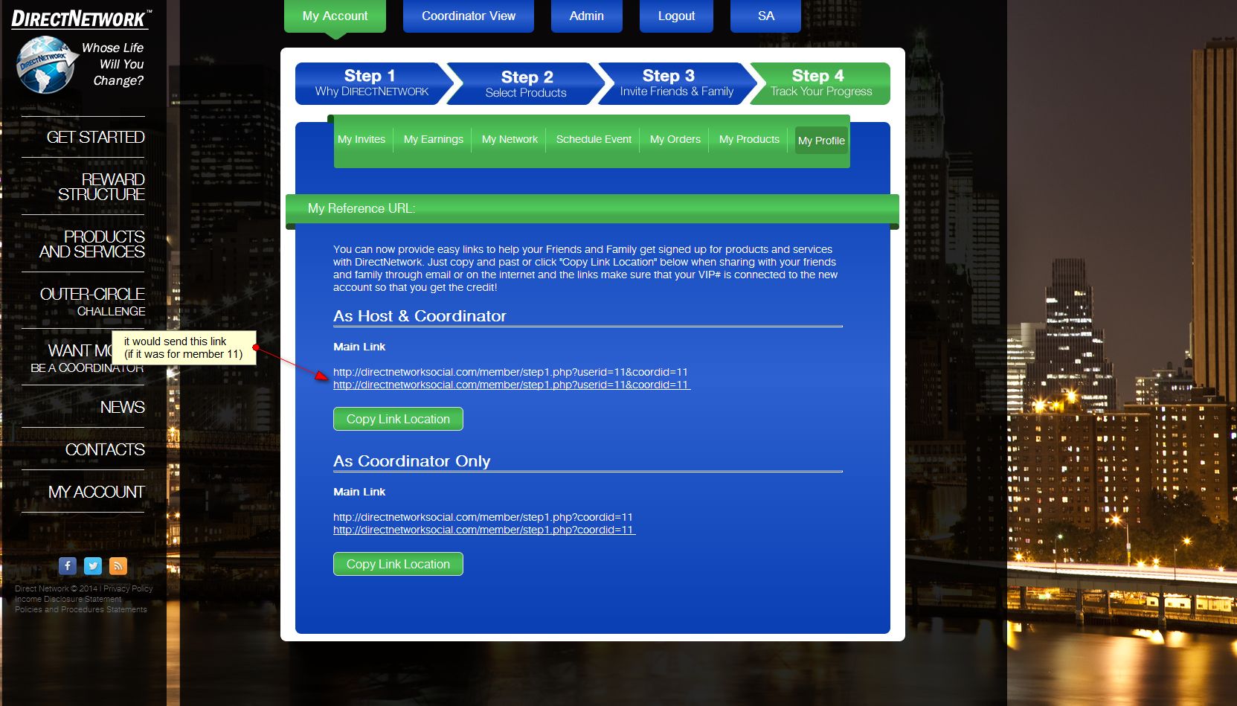Viewport: 1237px width, 706px height.
Task: Open the RSS feed icon
Action: [x=118, y=566]
